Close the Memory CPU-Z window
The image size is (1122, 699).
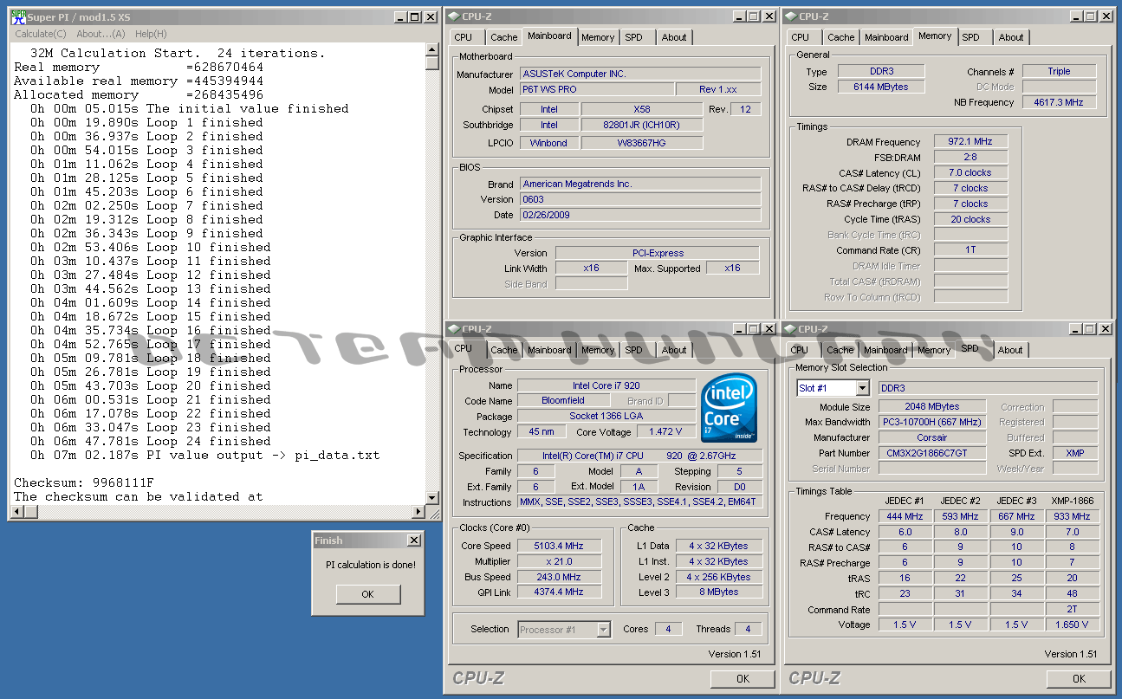click(1105, 16)
